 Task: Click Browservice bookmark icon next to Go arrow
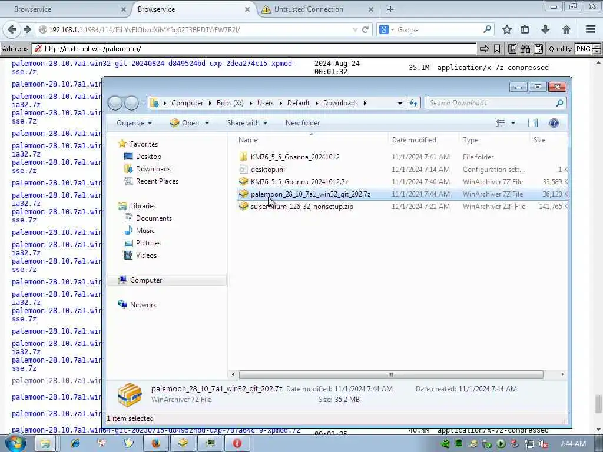point(497,49)
